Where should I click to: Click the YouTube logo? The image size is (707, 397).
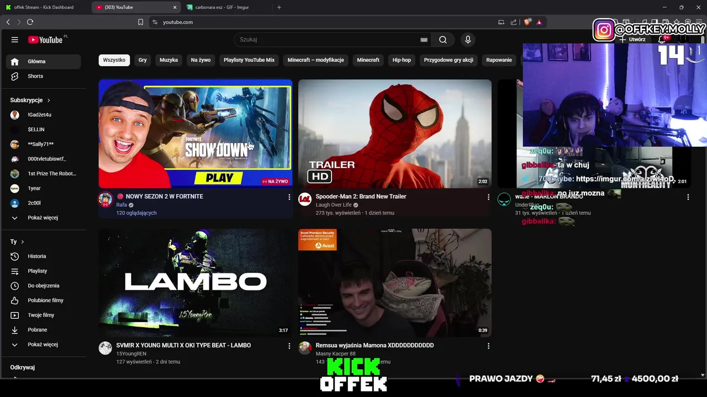coord(45,40)
